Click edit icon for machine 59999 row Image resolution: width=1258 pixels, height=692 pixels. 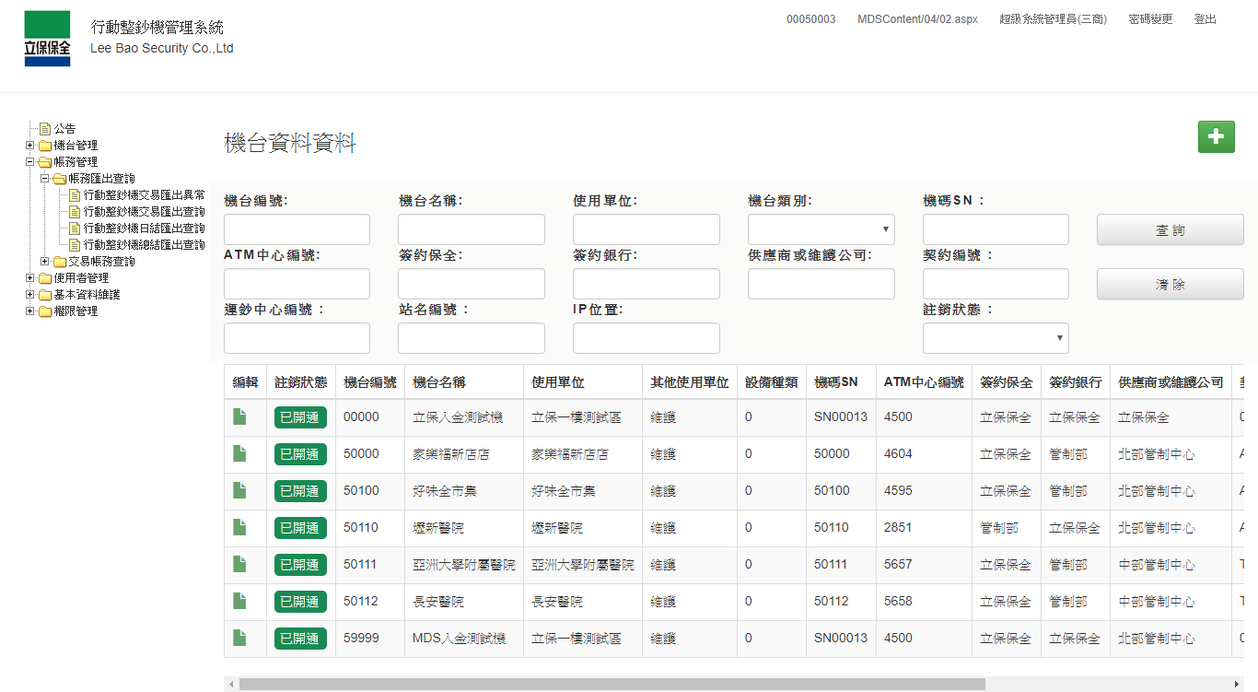coord(239,638)
